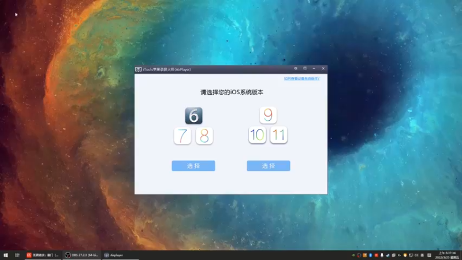Open the taskbar clock and date
The image size is (462, 260).
447,255
